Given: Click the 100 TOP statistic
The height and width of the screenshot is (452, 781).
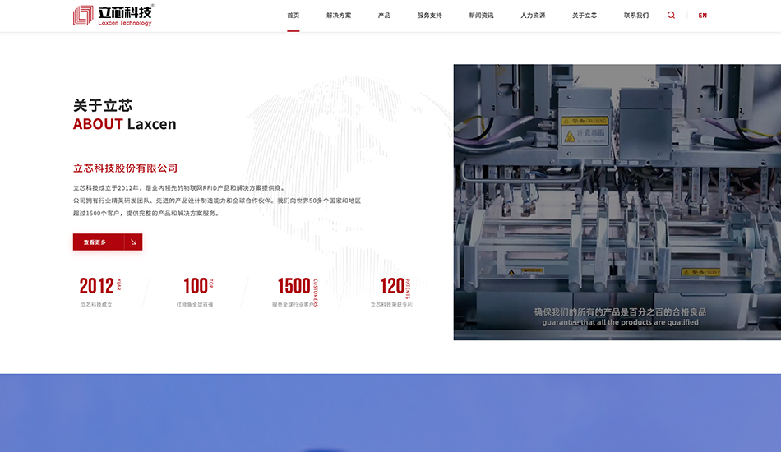Looking at the screenshot, I should coord(198,286).
